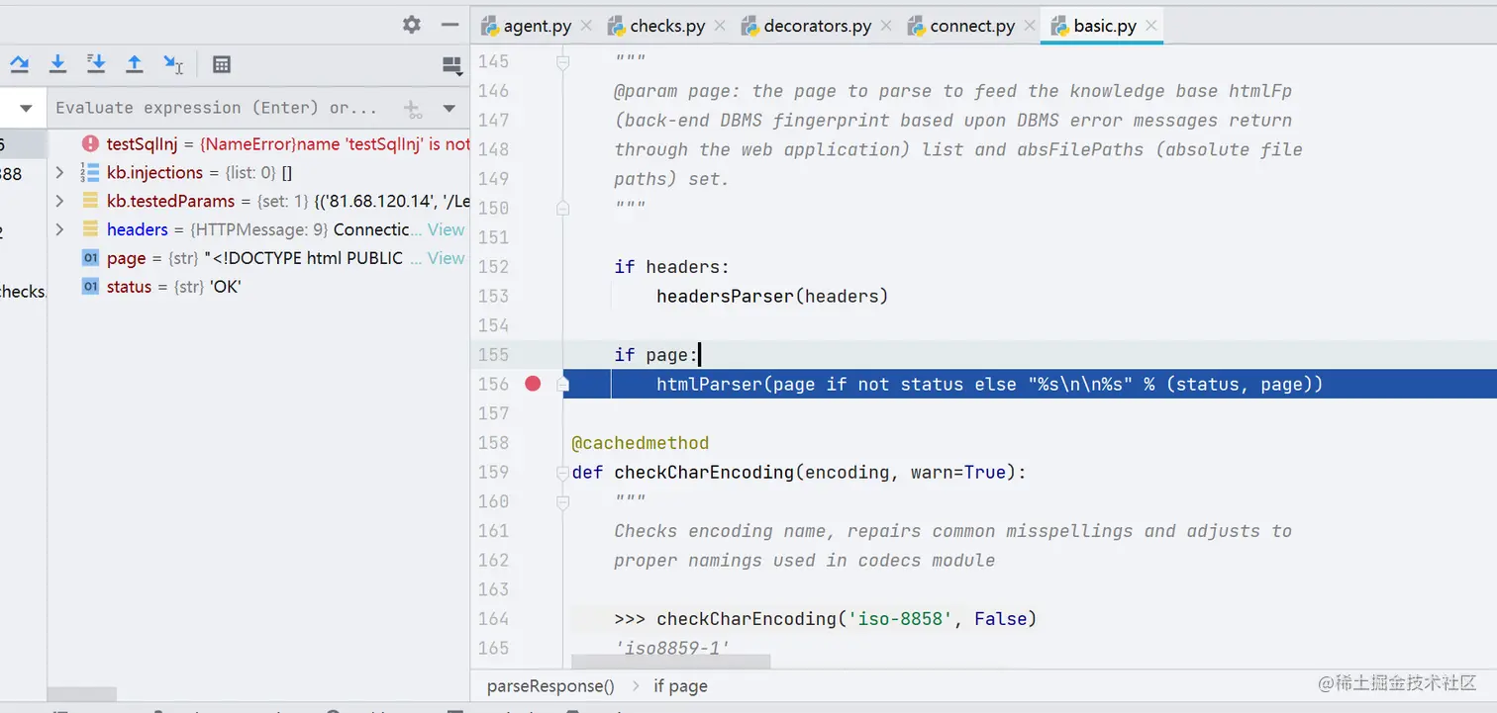Click the 'if page' breadcrumb
The image size is (1497, 713).
(680, 685)
